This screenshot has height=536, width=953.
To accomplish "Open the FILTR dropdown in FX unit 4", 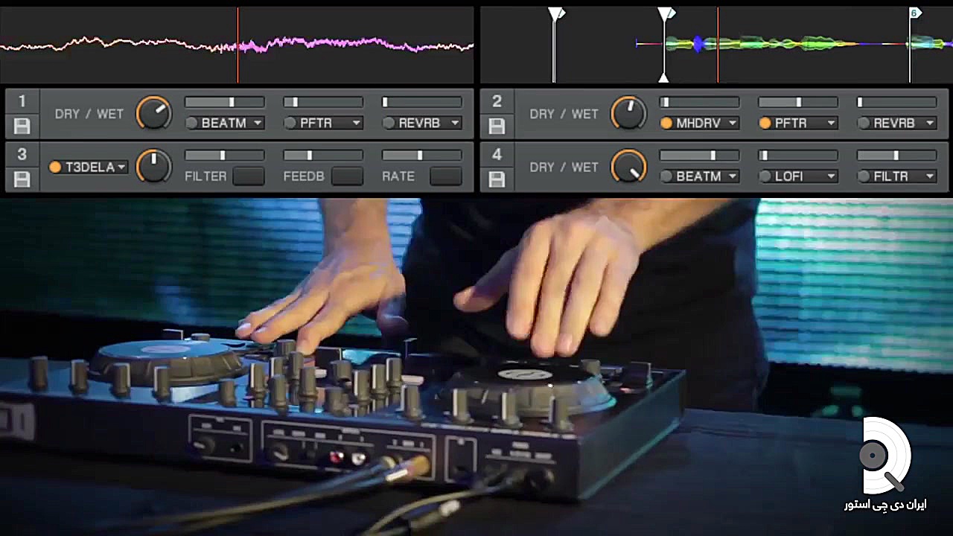I will tap(930, 176).
